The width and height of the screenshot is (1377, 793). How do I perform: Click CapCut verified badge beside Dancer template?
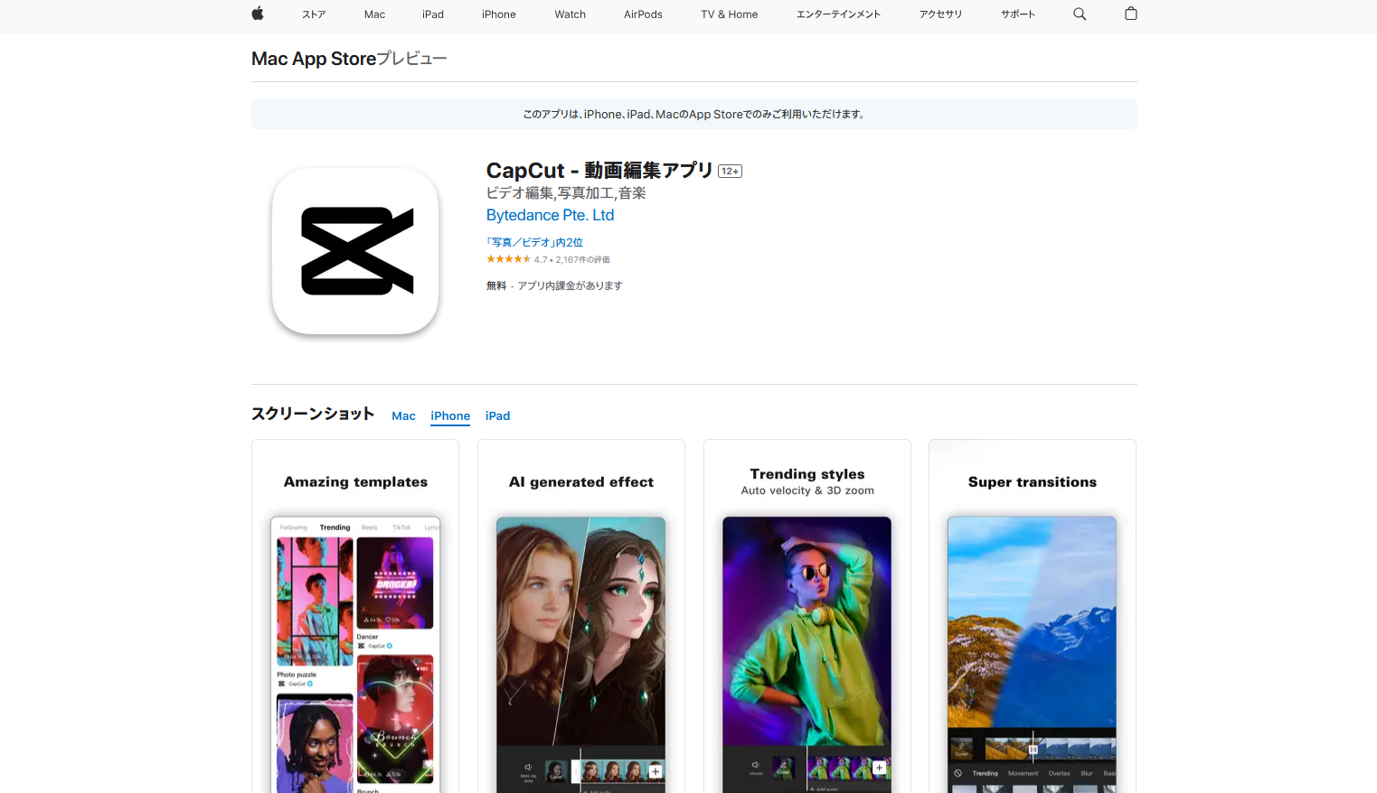389,646
